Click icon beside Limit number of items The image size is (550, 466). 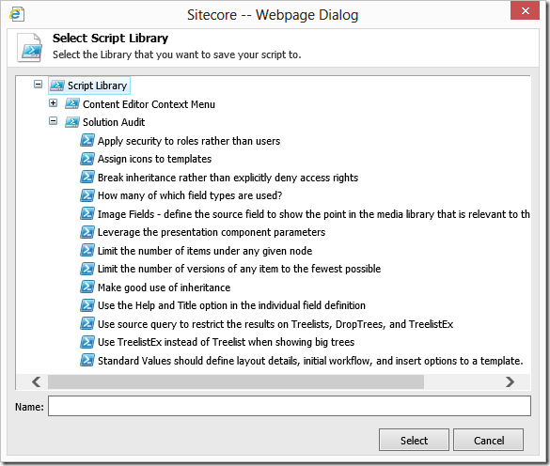[x=87, y=250]
